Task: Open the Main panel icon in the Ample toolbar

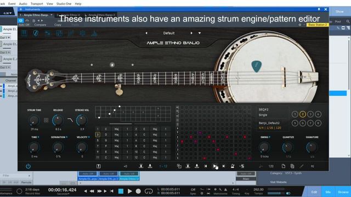Action: 24,34
